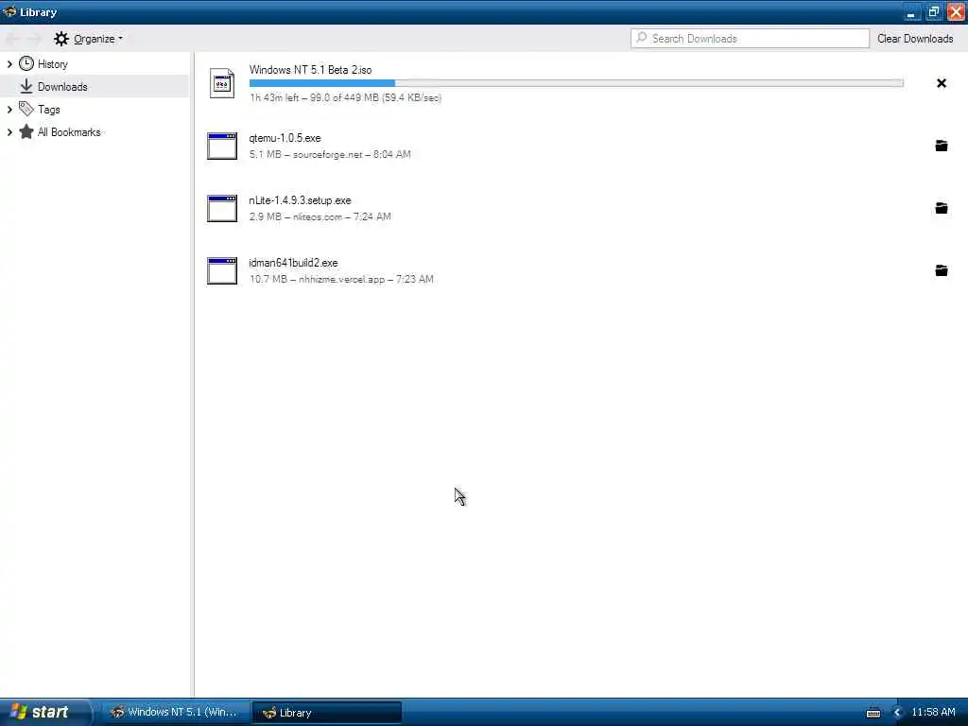Screen dimensions: 968x726
Task: Click the Windows NT 5.1 Beta 2.iso file icon
Action: point(221,83)
